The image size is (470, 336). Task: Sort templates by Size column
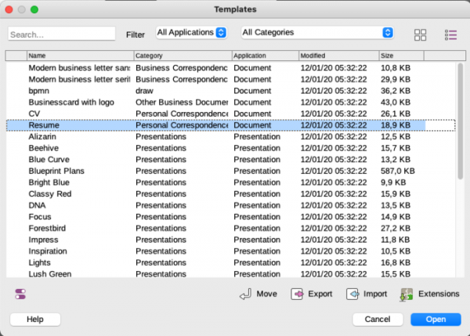400,56
